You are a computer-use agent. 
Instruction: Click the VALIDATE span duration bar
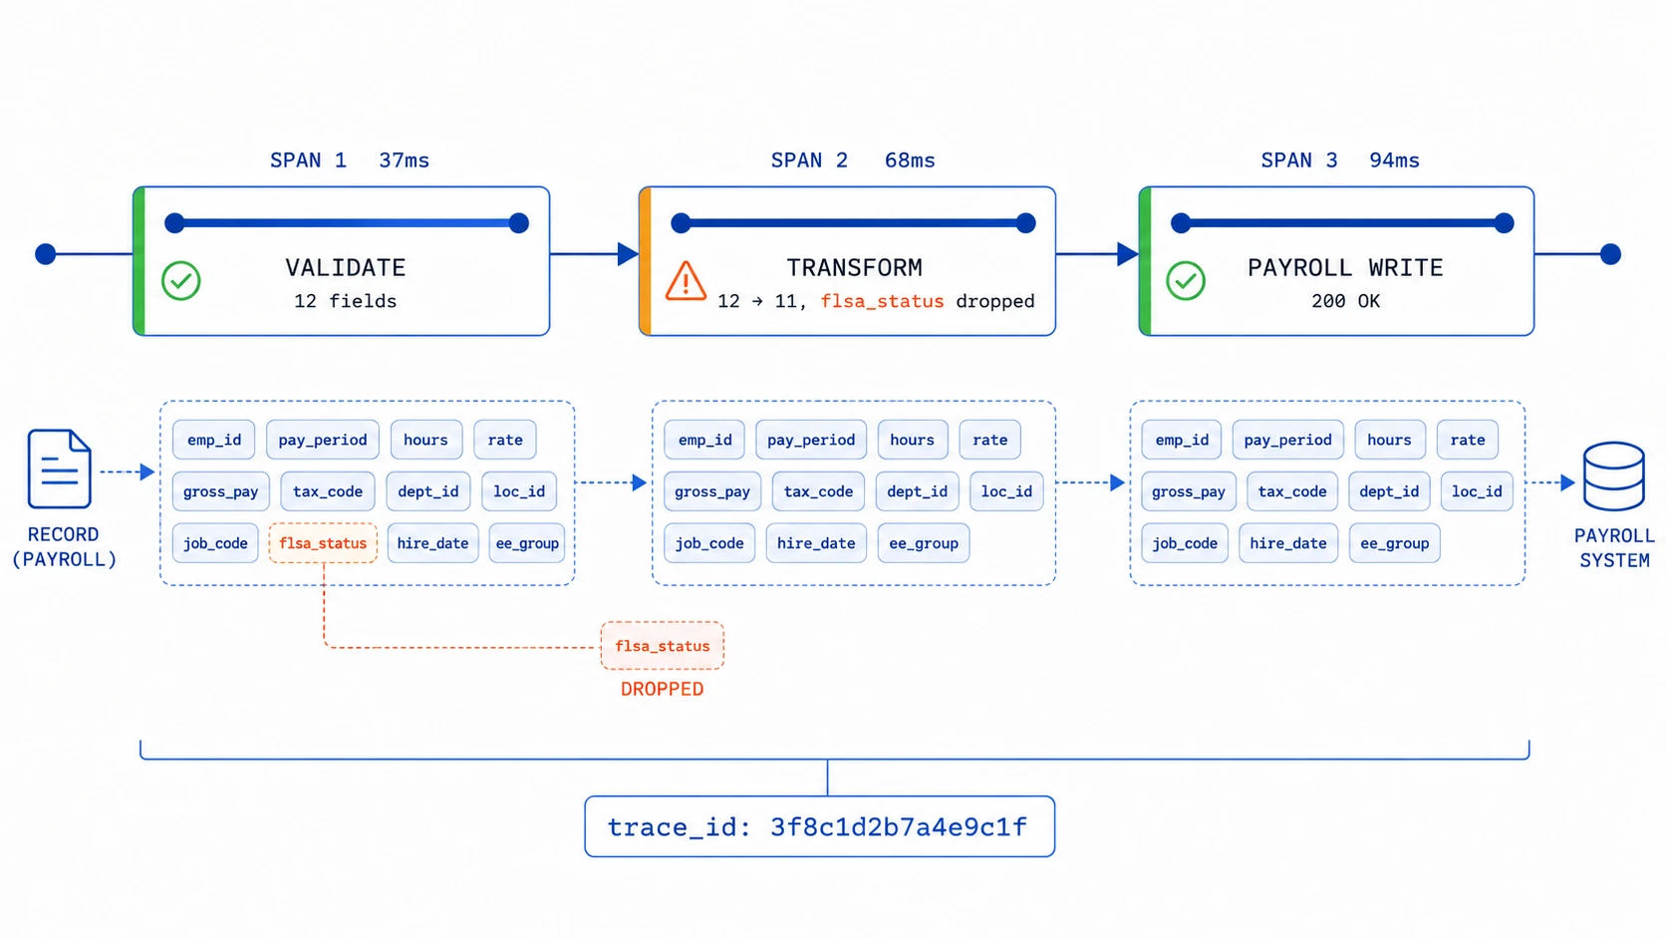click(x=347, y=223)
